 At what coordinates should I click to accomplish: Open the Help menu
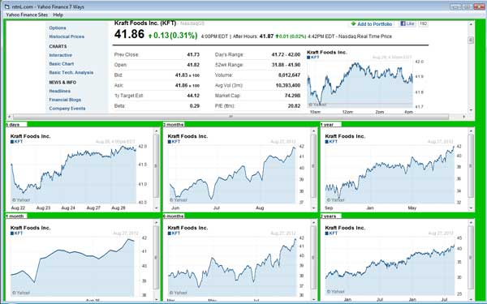tap(58, 15)
